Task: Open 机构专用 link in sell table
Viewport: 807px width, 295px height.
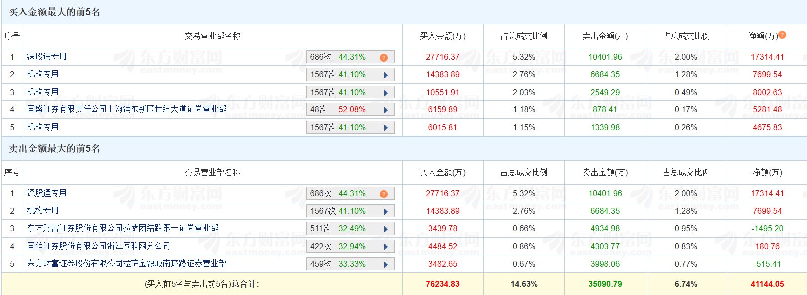Action: tap(43, 211)
